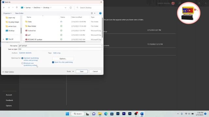Screen dimensions: 209x117
Task: Click the notification badge beside the clock
Action: tap(205, 114)
